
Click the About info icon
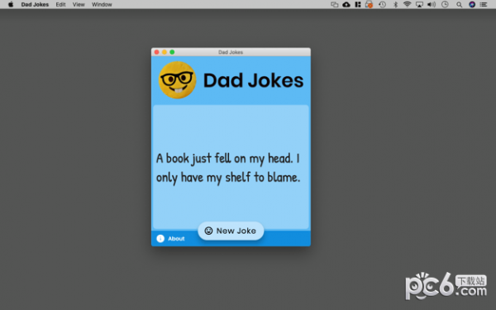pos(160,239)
